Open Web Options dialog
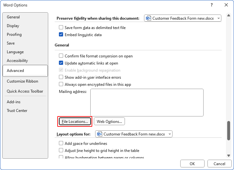This screenshot has width=234, height=170. 109,122
